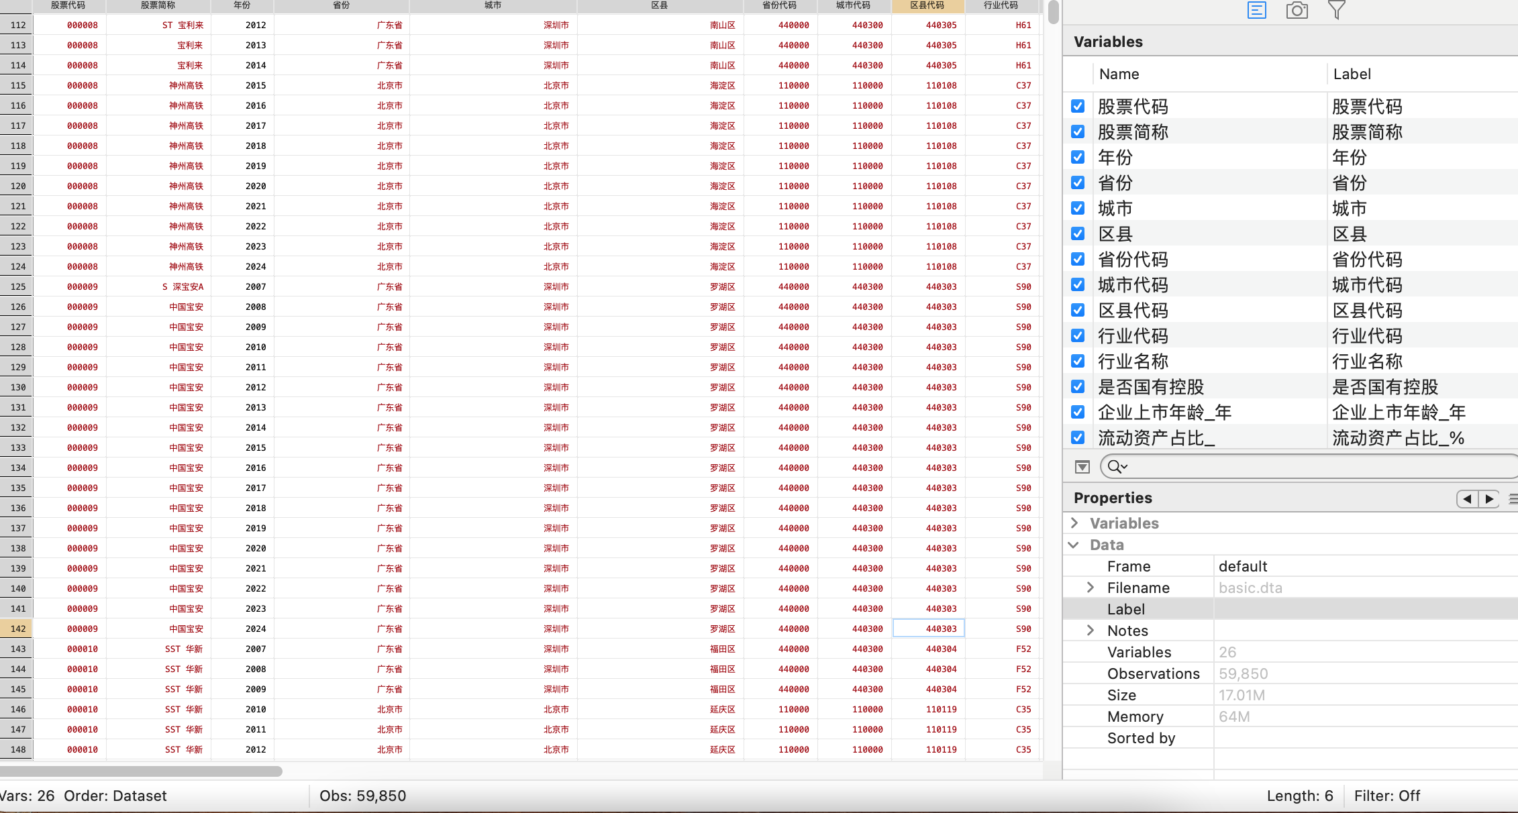Click the funnel filter icon
Screen dimensions: 1518x813
[1336, 10]
